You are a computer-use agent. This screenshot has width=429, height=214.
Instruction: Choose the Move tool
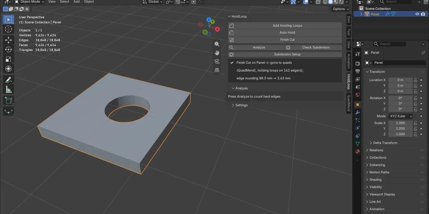[8, 40]
